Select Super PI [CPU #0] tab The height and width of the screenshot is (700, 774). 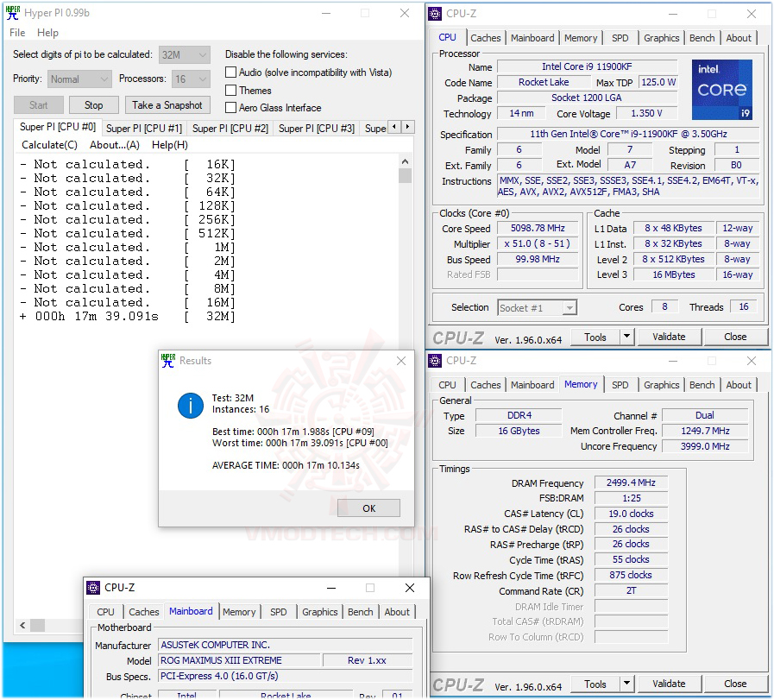click(58, 127)
